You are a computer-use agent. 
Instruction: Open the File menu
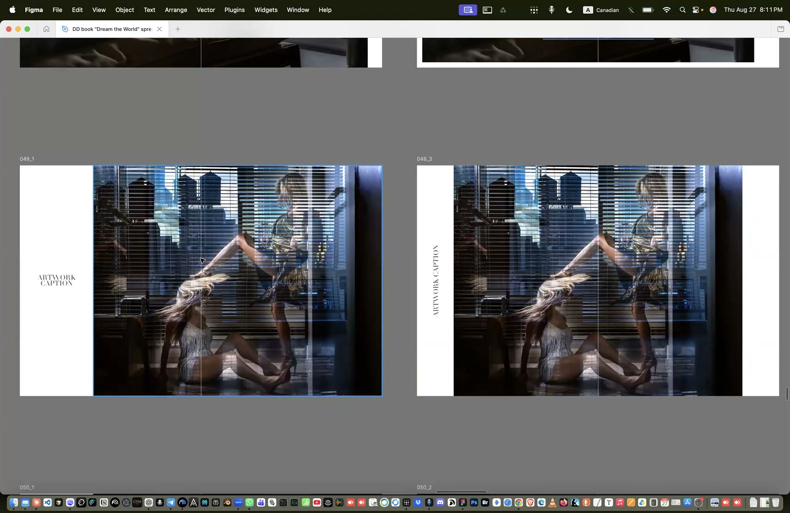coord(57,10)
